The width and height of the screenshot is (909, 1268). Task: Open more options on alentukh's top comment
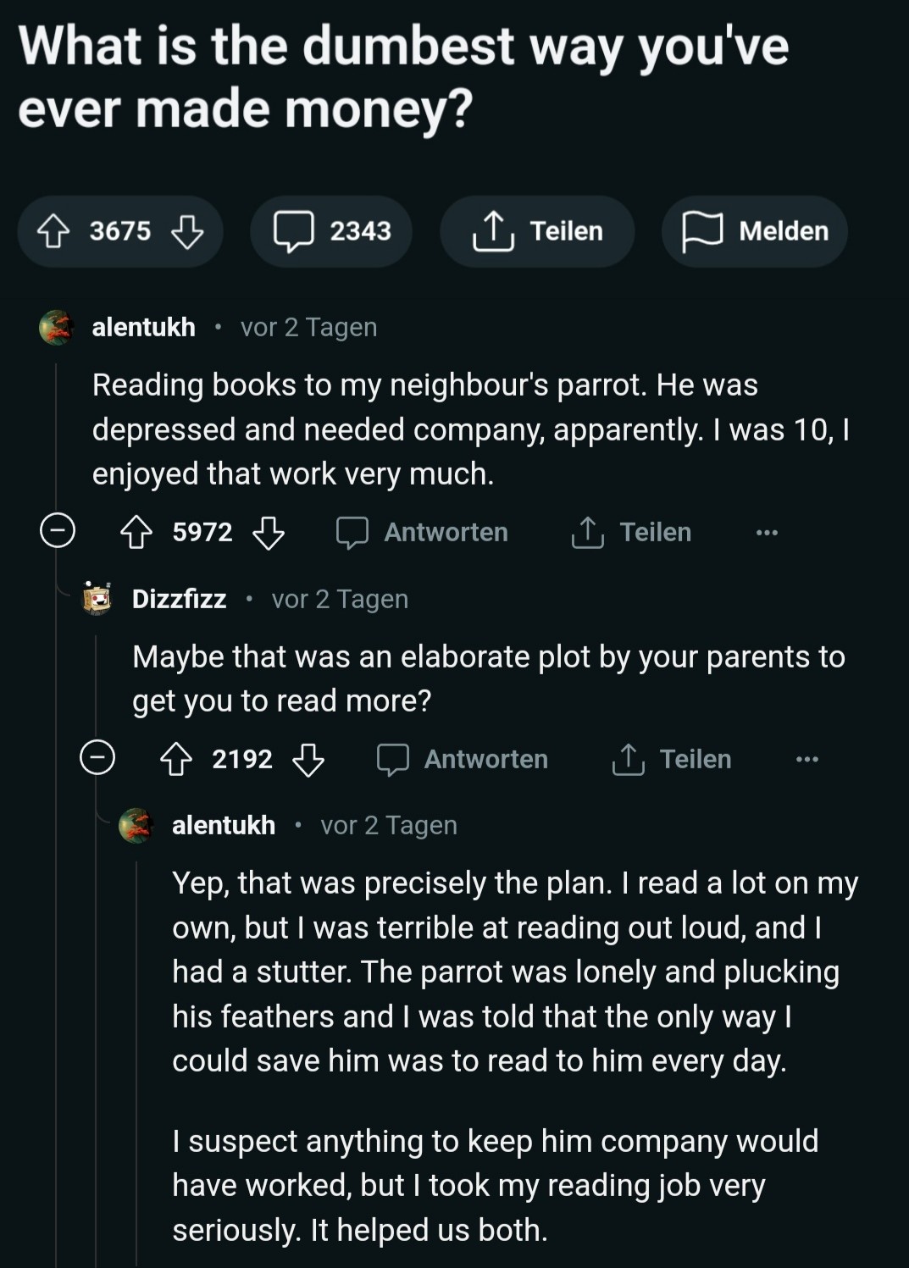[767, 533]
